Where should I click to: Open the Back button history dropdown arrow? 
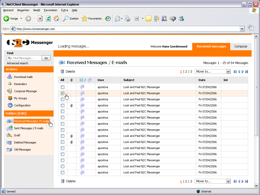(21, 18)
